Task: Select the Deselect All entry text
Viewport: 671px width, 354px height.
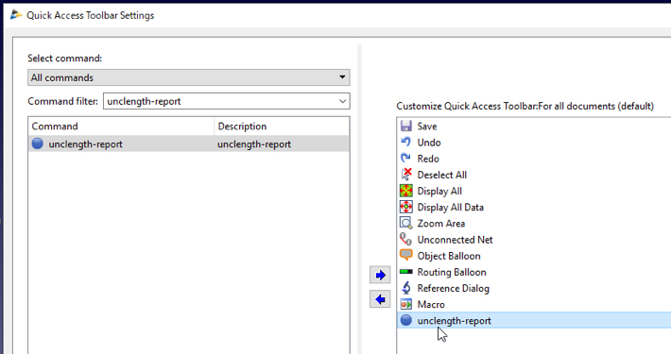Action: point(442,175)
